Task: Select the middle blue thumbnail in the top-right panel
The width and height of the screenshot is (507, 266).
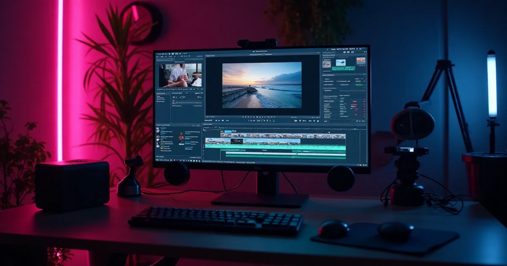Action: pos(341,62)
